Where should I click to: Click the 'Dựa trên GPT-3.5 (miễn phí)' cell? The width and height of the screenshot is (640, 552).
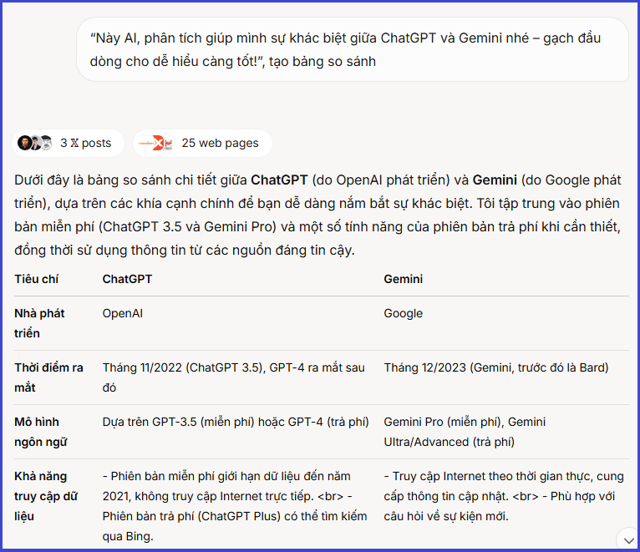coord(236,422)
